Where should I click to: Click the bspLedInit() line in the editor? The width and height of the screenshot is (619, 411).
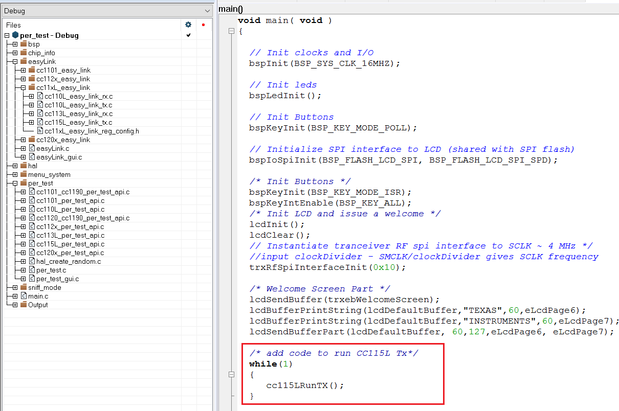coord(285,96)
